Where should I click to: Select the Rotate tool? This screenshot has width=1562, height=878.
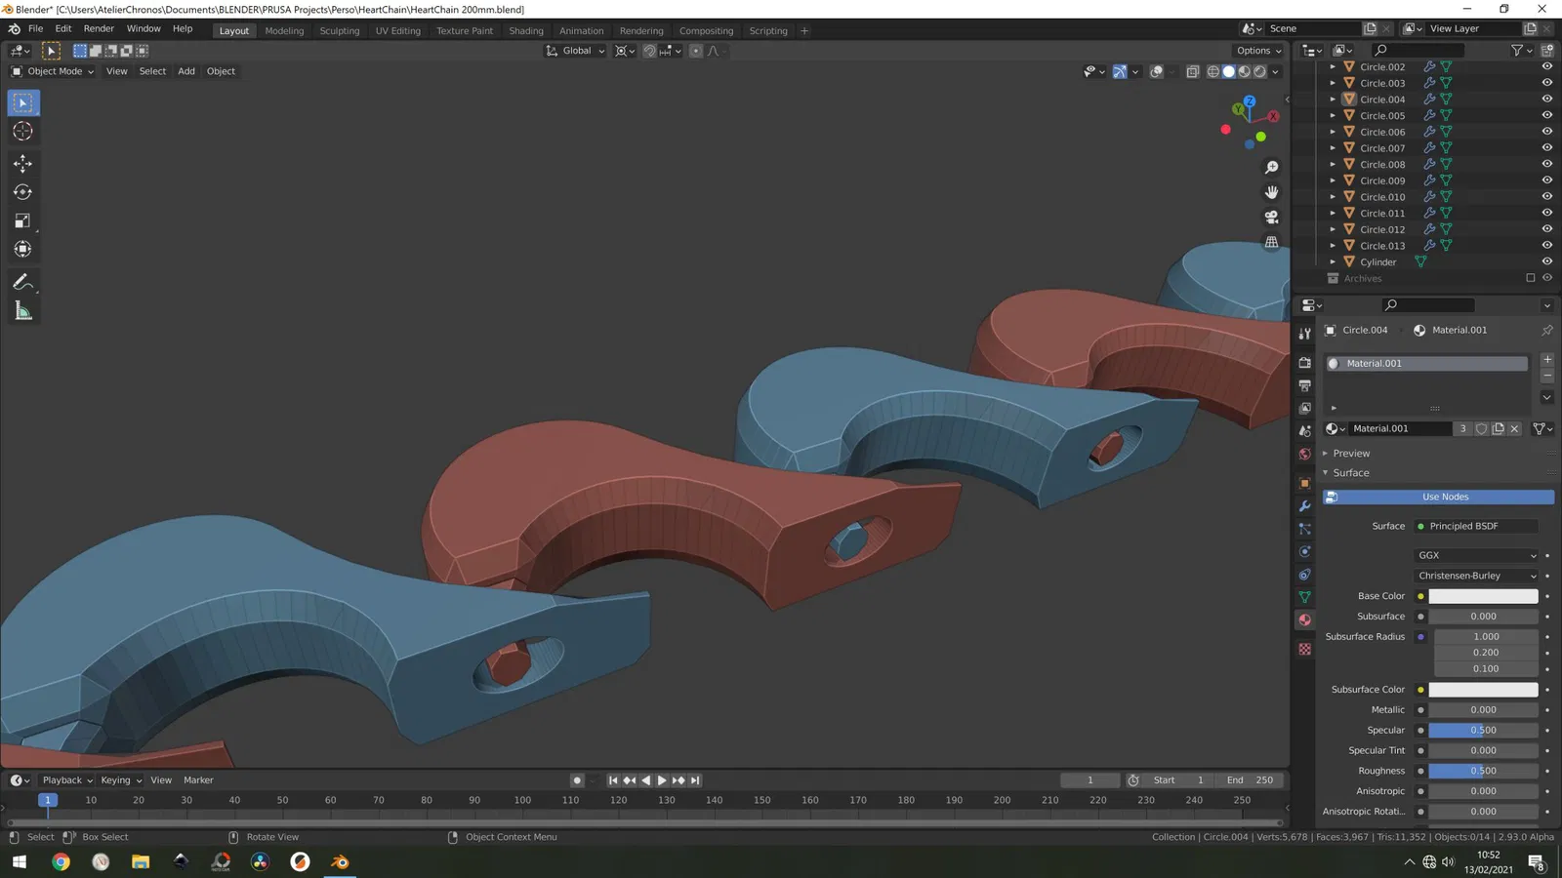point(22,192)
